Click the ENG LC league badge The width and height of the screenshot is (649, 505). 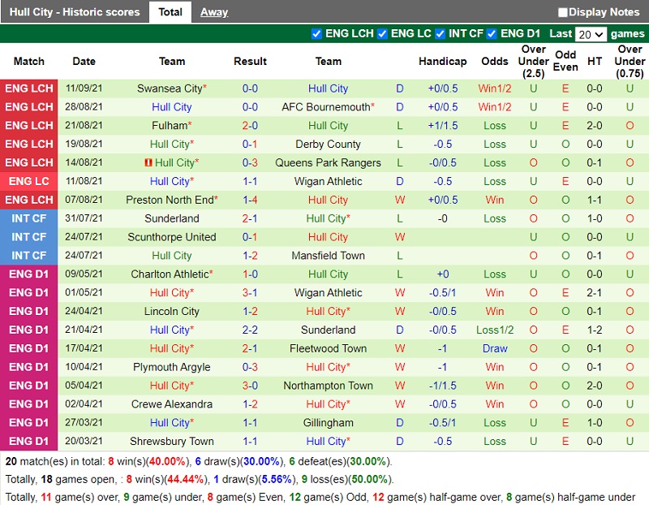tap(29, 182)
